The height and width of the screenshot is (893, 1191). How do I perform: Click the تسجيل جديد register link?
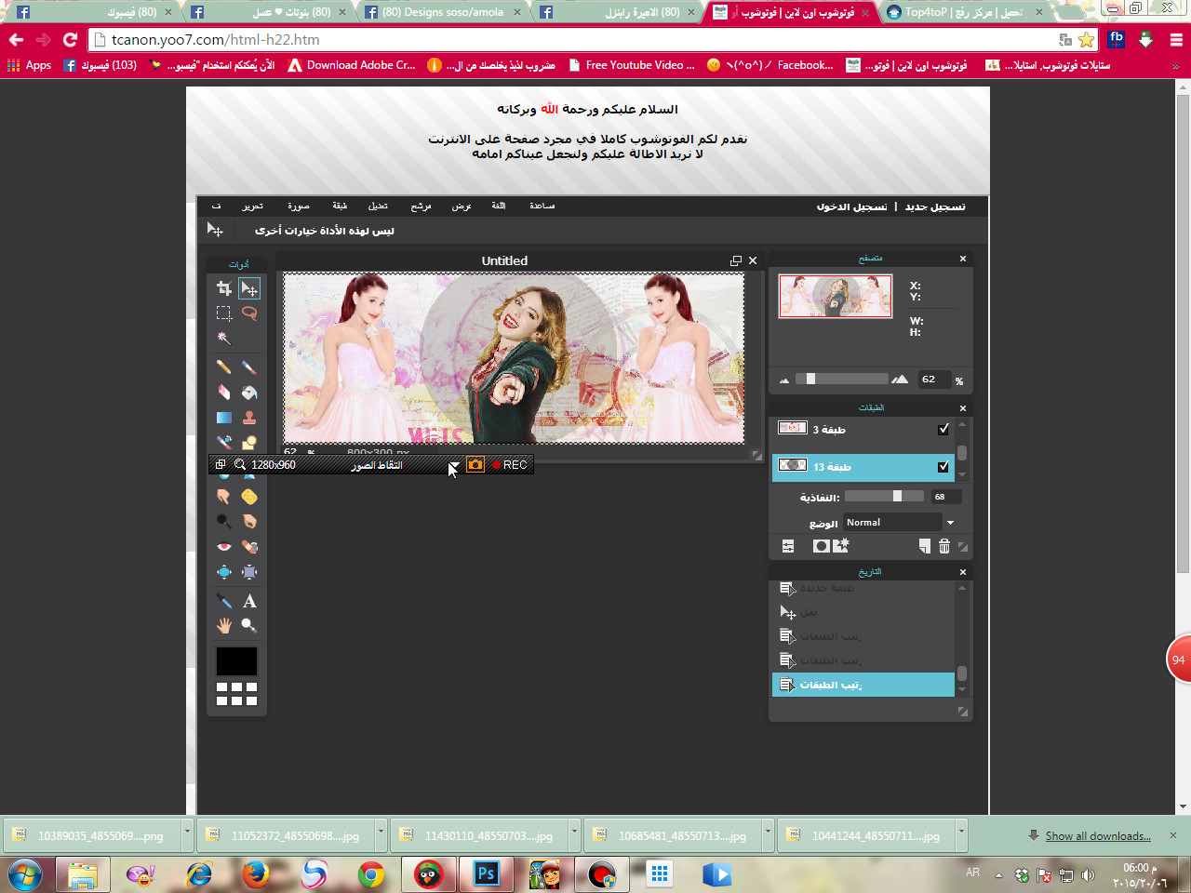pos(935,207)
